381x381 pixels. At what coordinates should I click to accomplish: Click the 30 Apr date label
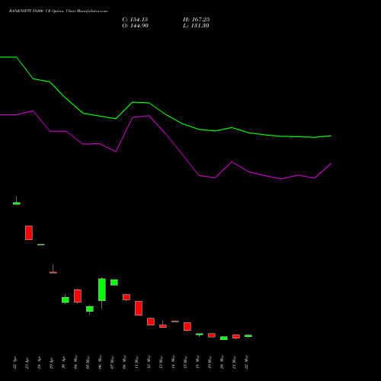pos(64,363)
